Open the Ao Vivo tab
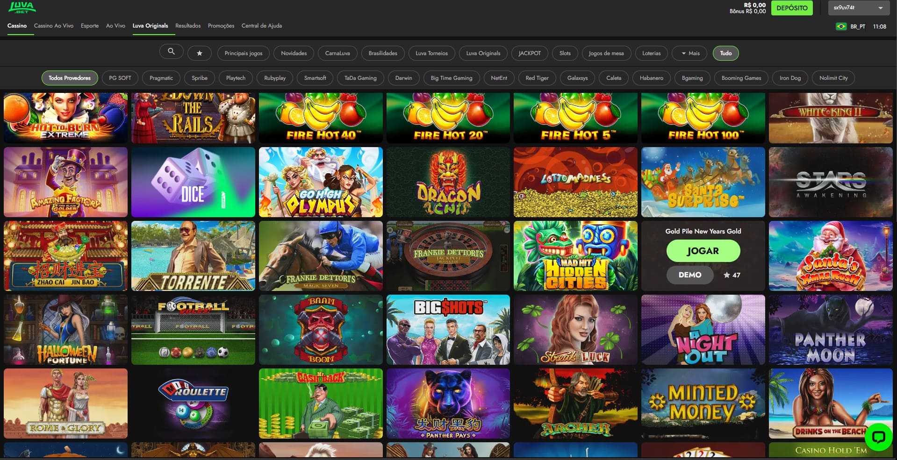This screenshot has width=897, height=460. pyautogui.click(x=115, y=26)
